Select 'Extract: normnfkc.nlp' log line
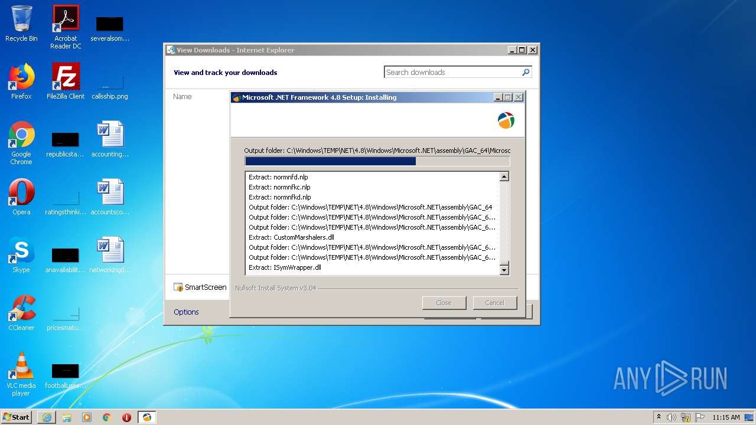Viewport: 756px width, 425px height. [x=279, y=187]
